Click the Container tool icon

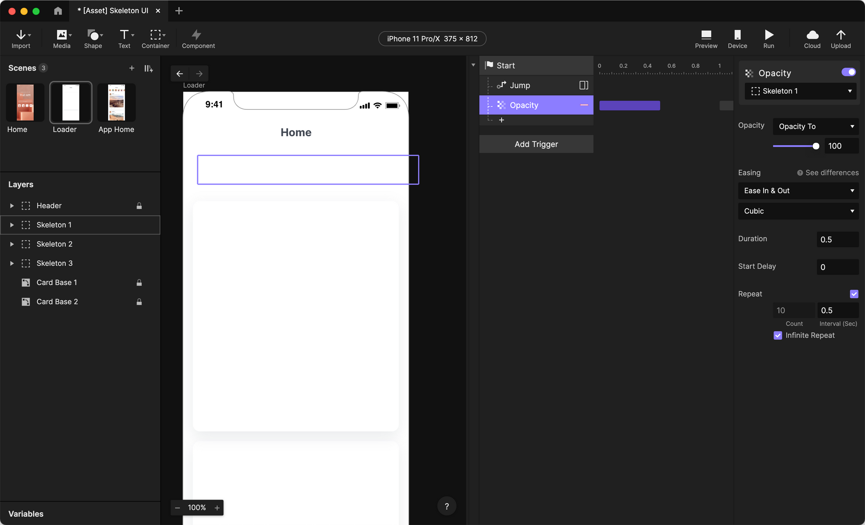click(x=155, y=35)
